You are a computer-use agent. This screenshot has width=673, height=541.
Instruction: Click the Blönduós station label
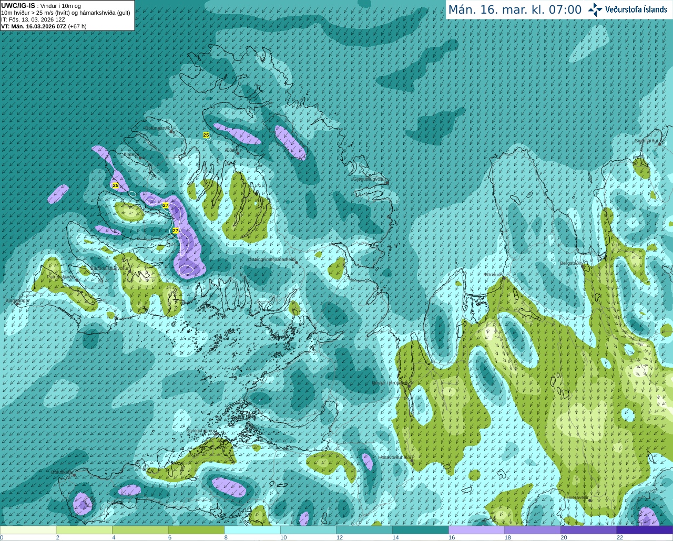[x=493, y=275]
